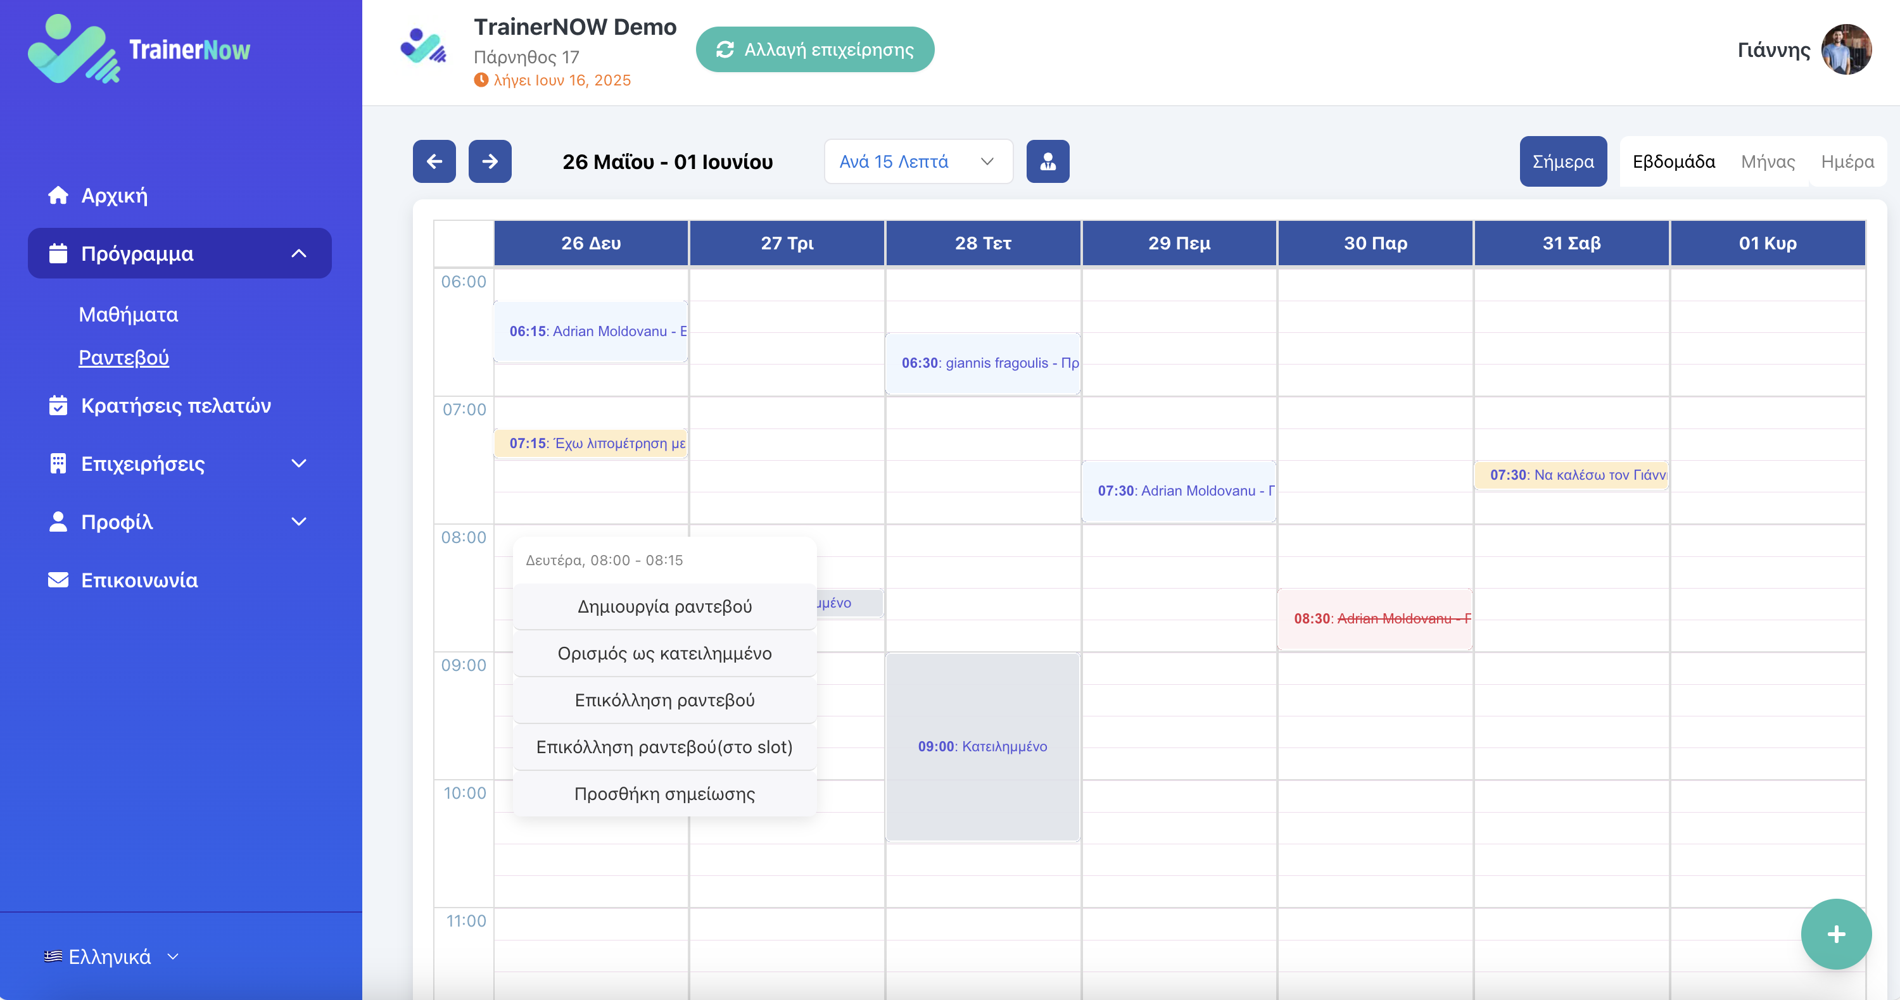Switch to Μήνας view tab
Viewport: 1900px width, 1000px height.
pyautogui.click(x=1767, y=161)
